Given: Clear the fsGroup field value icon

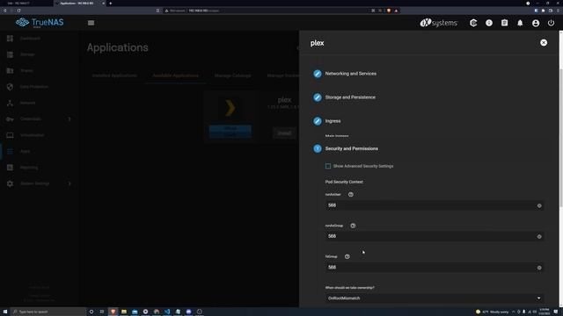Looking at the screenshot, I should pyautogui.click(x=539, y=268).
